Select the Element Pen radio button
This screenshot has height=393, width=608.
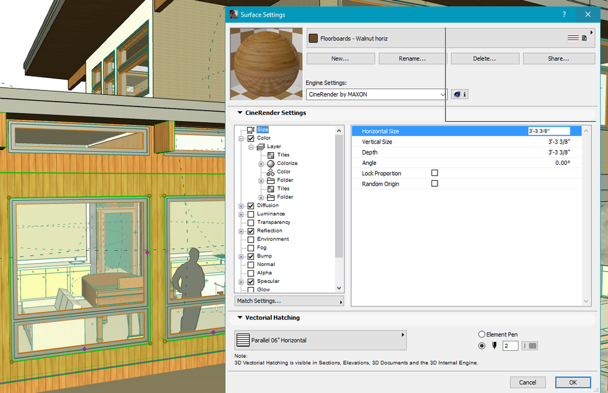pyautogui.click(x=481, y=334)
